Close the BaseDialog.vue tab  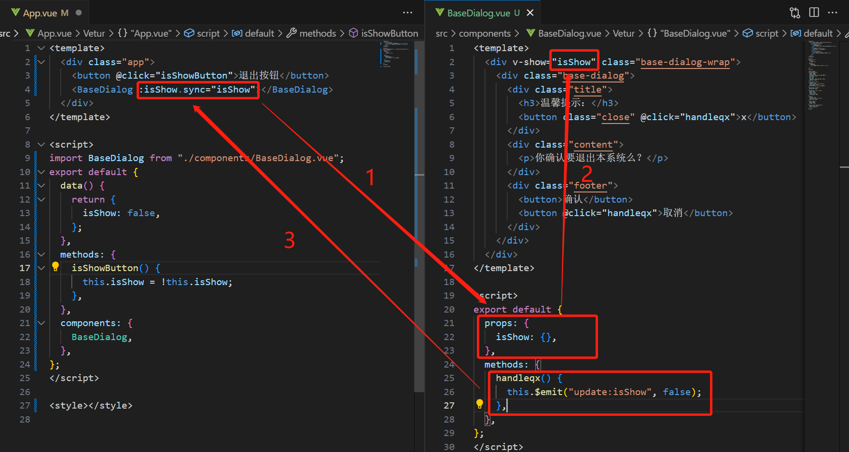530,13
